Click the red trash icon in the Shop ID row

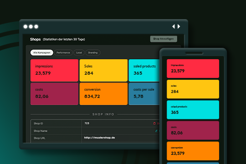[x=154, y=123]
